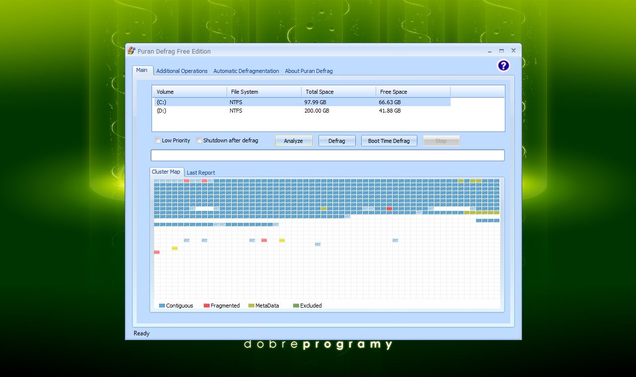Start defragmentation with Defrag button
Screen dimensions: 636x377
(336, 141)
